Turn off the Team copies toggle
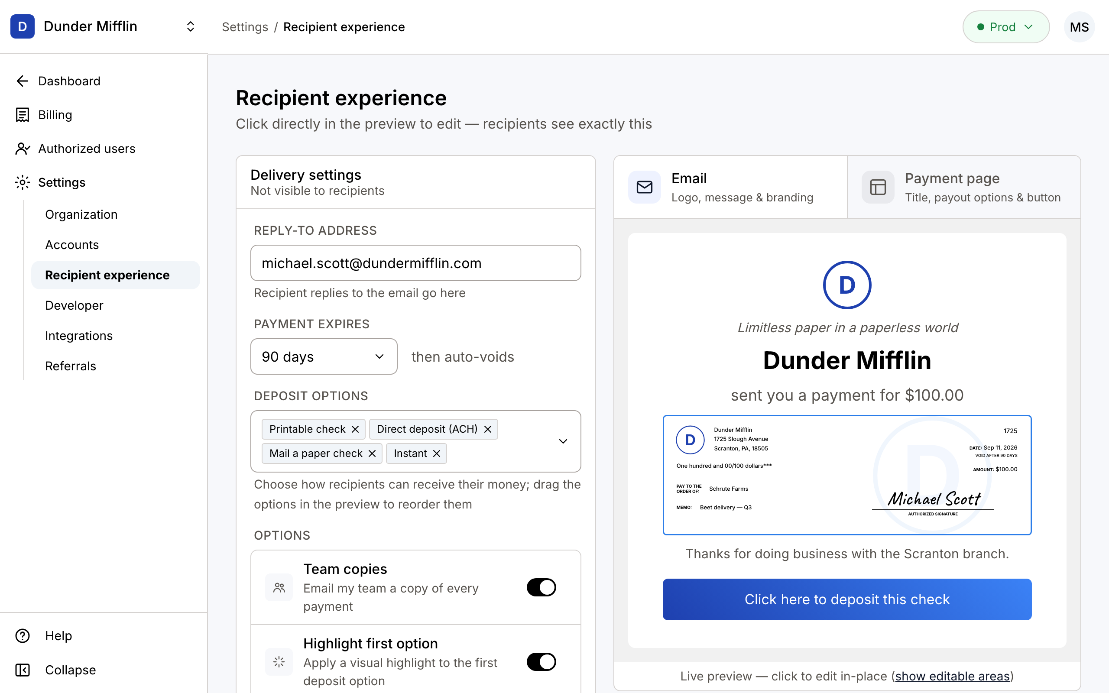Screen dimensions: 1109x693 tap(541, 587)
